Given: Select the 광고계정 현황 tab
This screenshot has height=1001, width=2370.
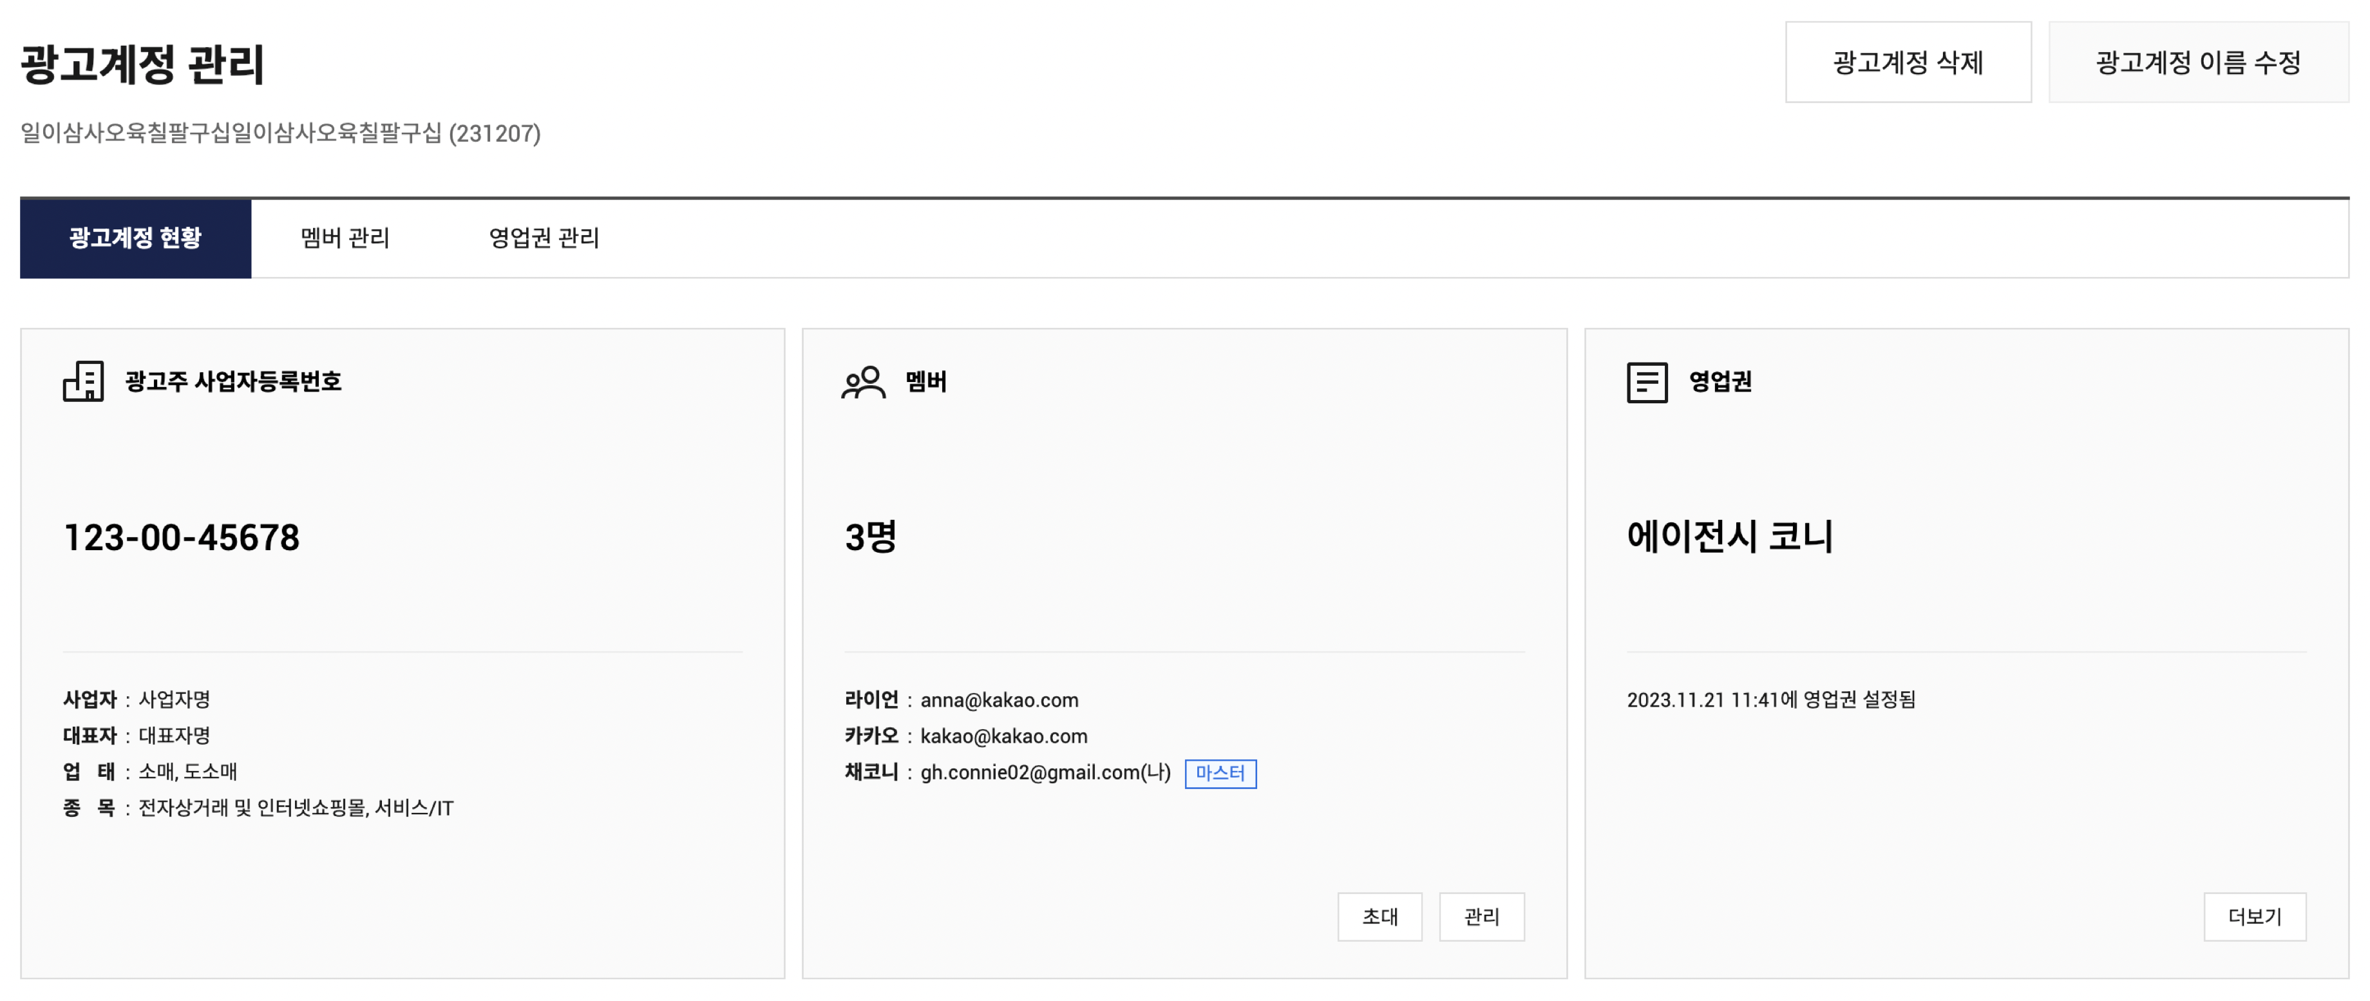Looking at the screenshot, I should 135,238.
